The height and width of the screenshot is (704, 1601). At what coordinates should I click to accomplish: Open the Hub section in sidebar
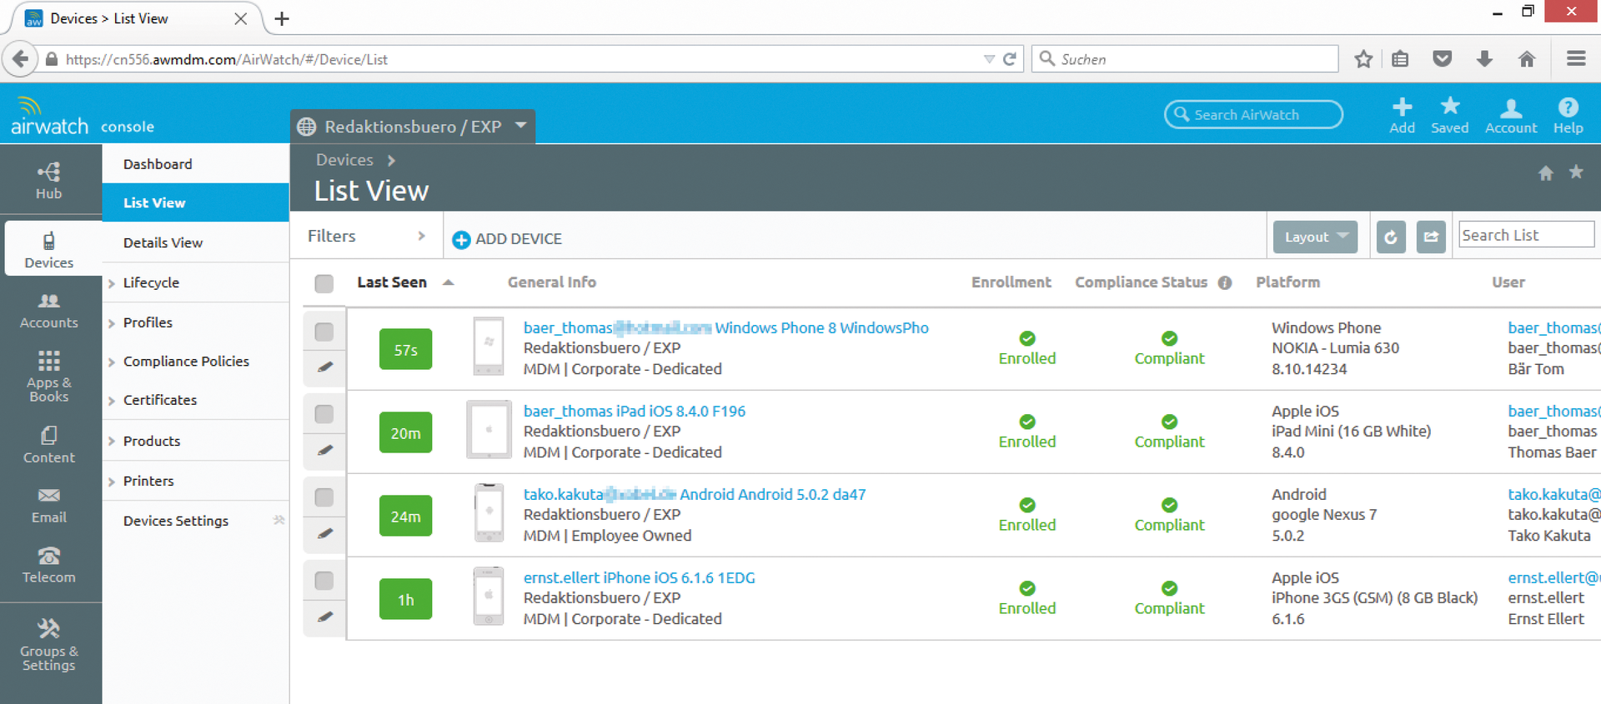pos(49,180)
